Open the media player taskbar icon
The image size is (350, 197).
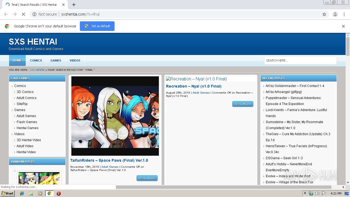pyautogui.click(x=40, y=193)
